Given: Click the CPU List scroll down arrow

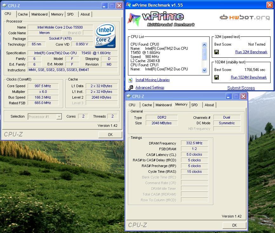Looking at the screenshot, I should (204, 70).
